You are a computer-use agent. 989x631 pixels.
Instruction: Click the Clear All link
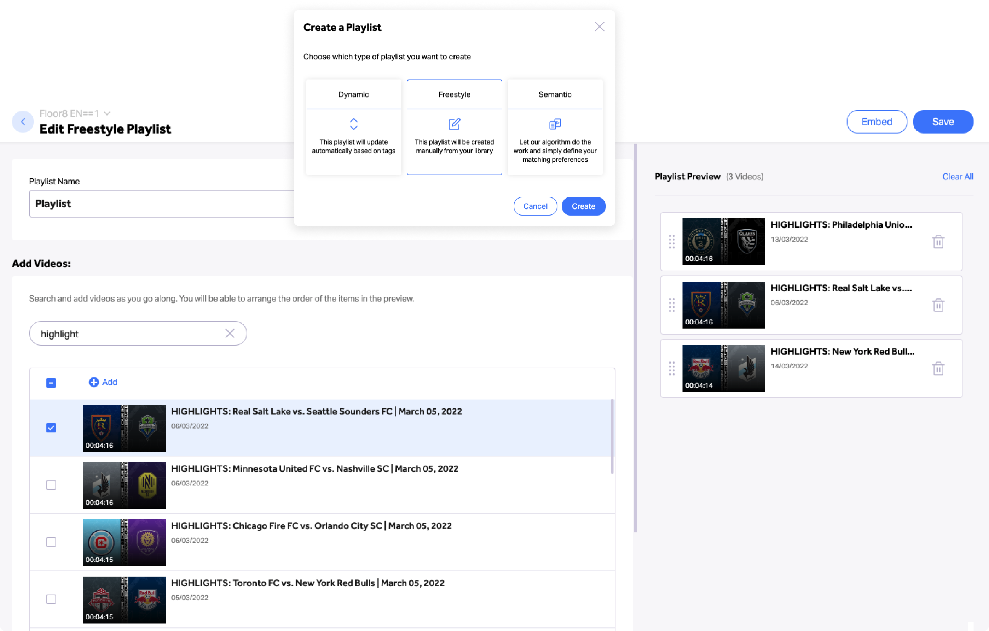(x=958, y=177)
